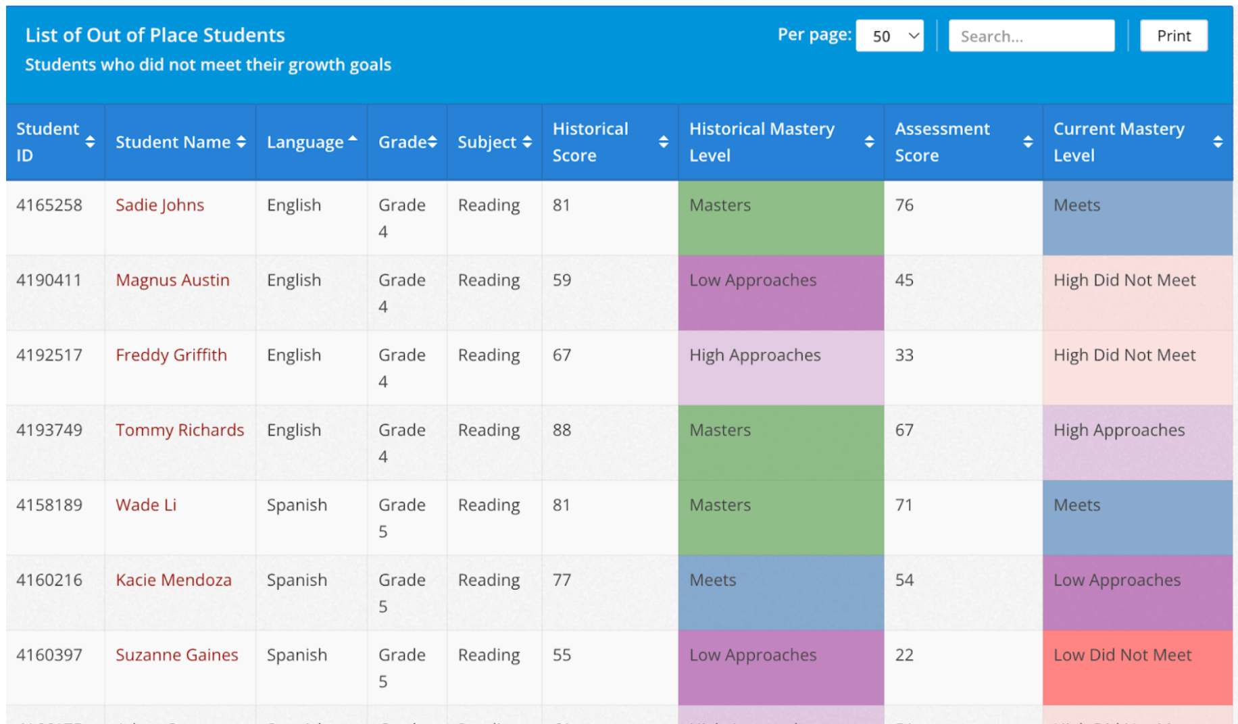Sort by Assessment Score

[1029, 142]
